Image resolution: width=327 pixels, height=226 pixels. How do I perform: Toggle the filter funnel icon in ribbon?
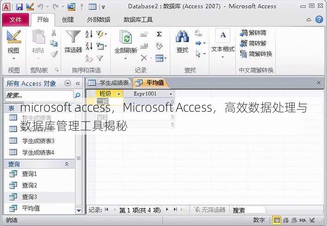(100, 58)
